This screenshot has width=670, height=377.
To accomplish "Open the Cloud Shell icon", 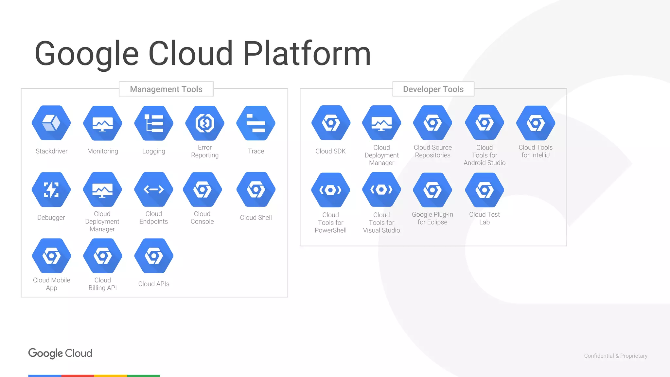I will click(x=256, y=189).
